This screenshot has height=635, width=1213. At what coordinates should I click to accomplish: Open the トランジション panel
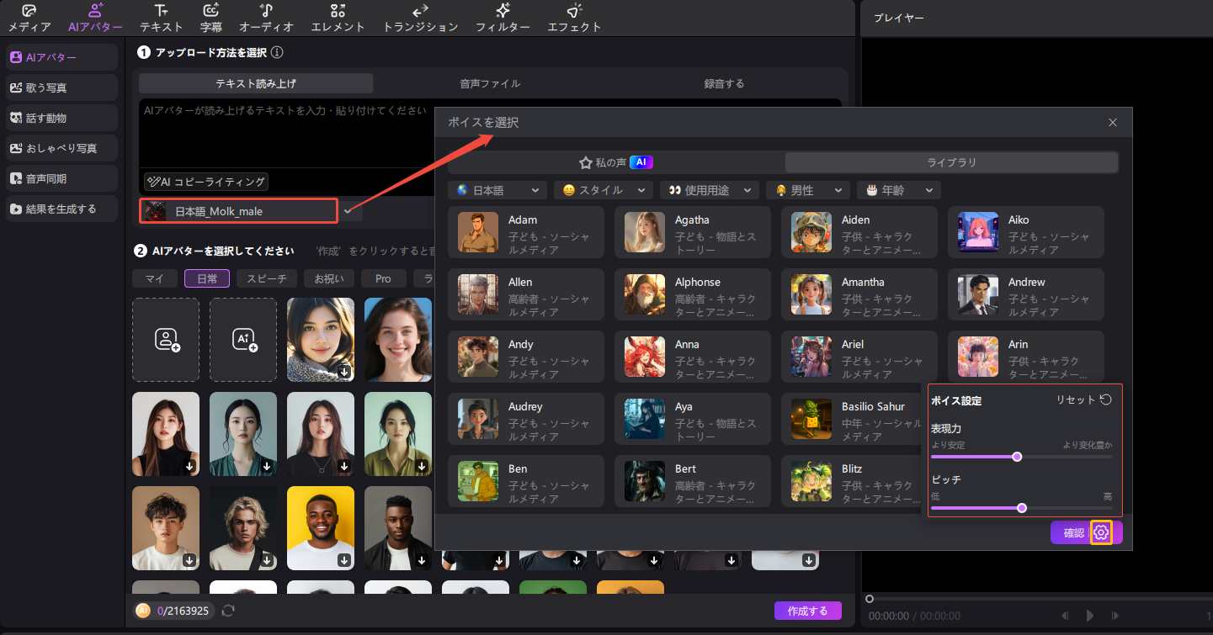[x=420, y=18]
